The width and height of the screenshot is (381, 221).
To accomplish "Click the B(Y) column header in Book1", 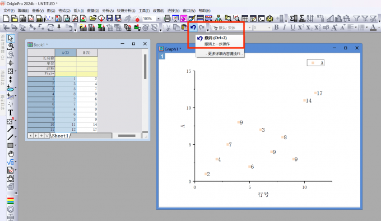I will (x=87, y=53).
